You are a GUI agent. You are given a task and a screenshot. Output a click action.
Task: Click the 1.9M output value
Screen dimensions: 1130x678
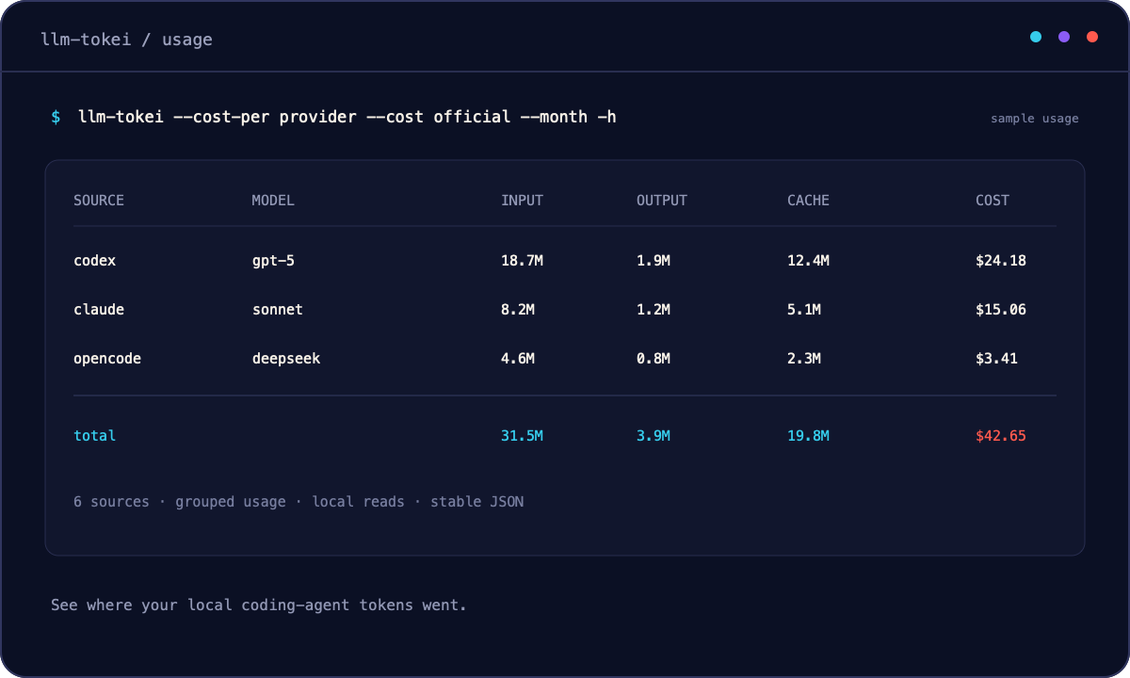(x=654, y=261)
